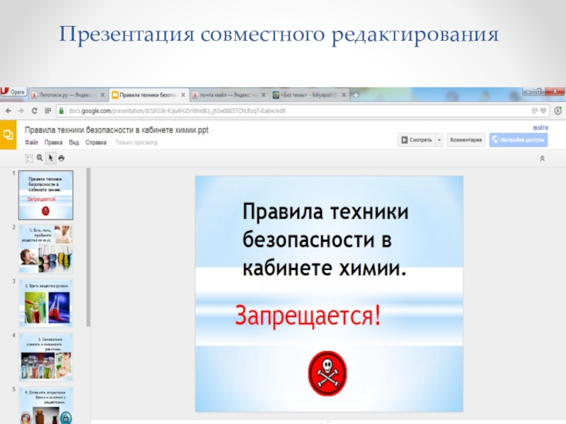Click the zoom magnifier tool
Viewport: 566px width, 424px height.
(40, 158)
